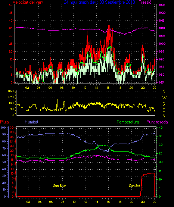Click the 50 wind speed axis label
The width and height of the screenshot is (174, 207).
pos(11,5)
